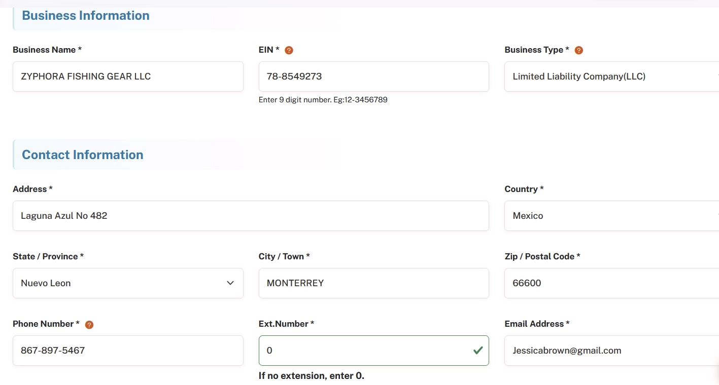Click the 'Country *' label
Image resolution: width=719 pixels, height=385 pixels.
coord(524,189)
